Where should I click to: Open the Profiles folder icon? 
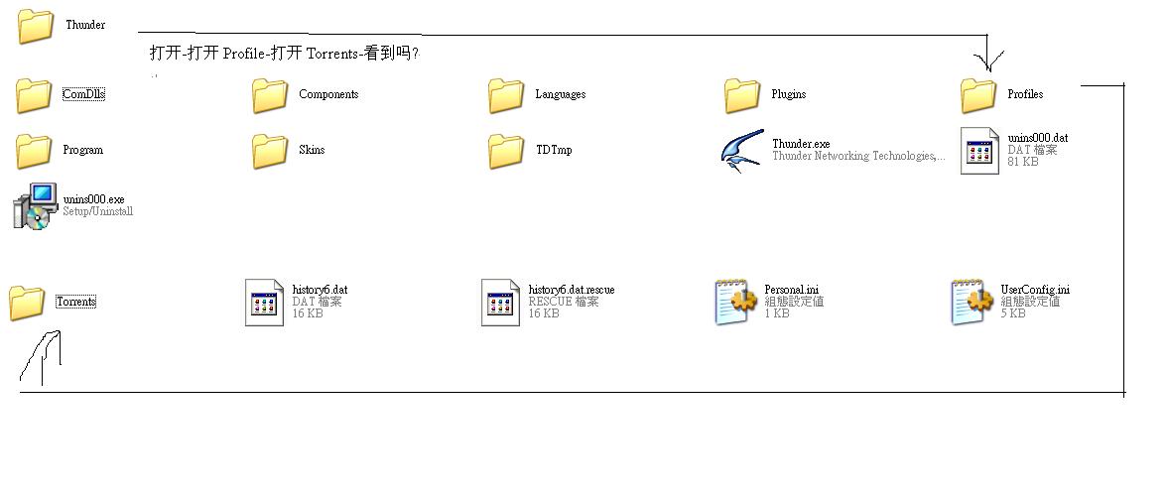click(978, 95)
